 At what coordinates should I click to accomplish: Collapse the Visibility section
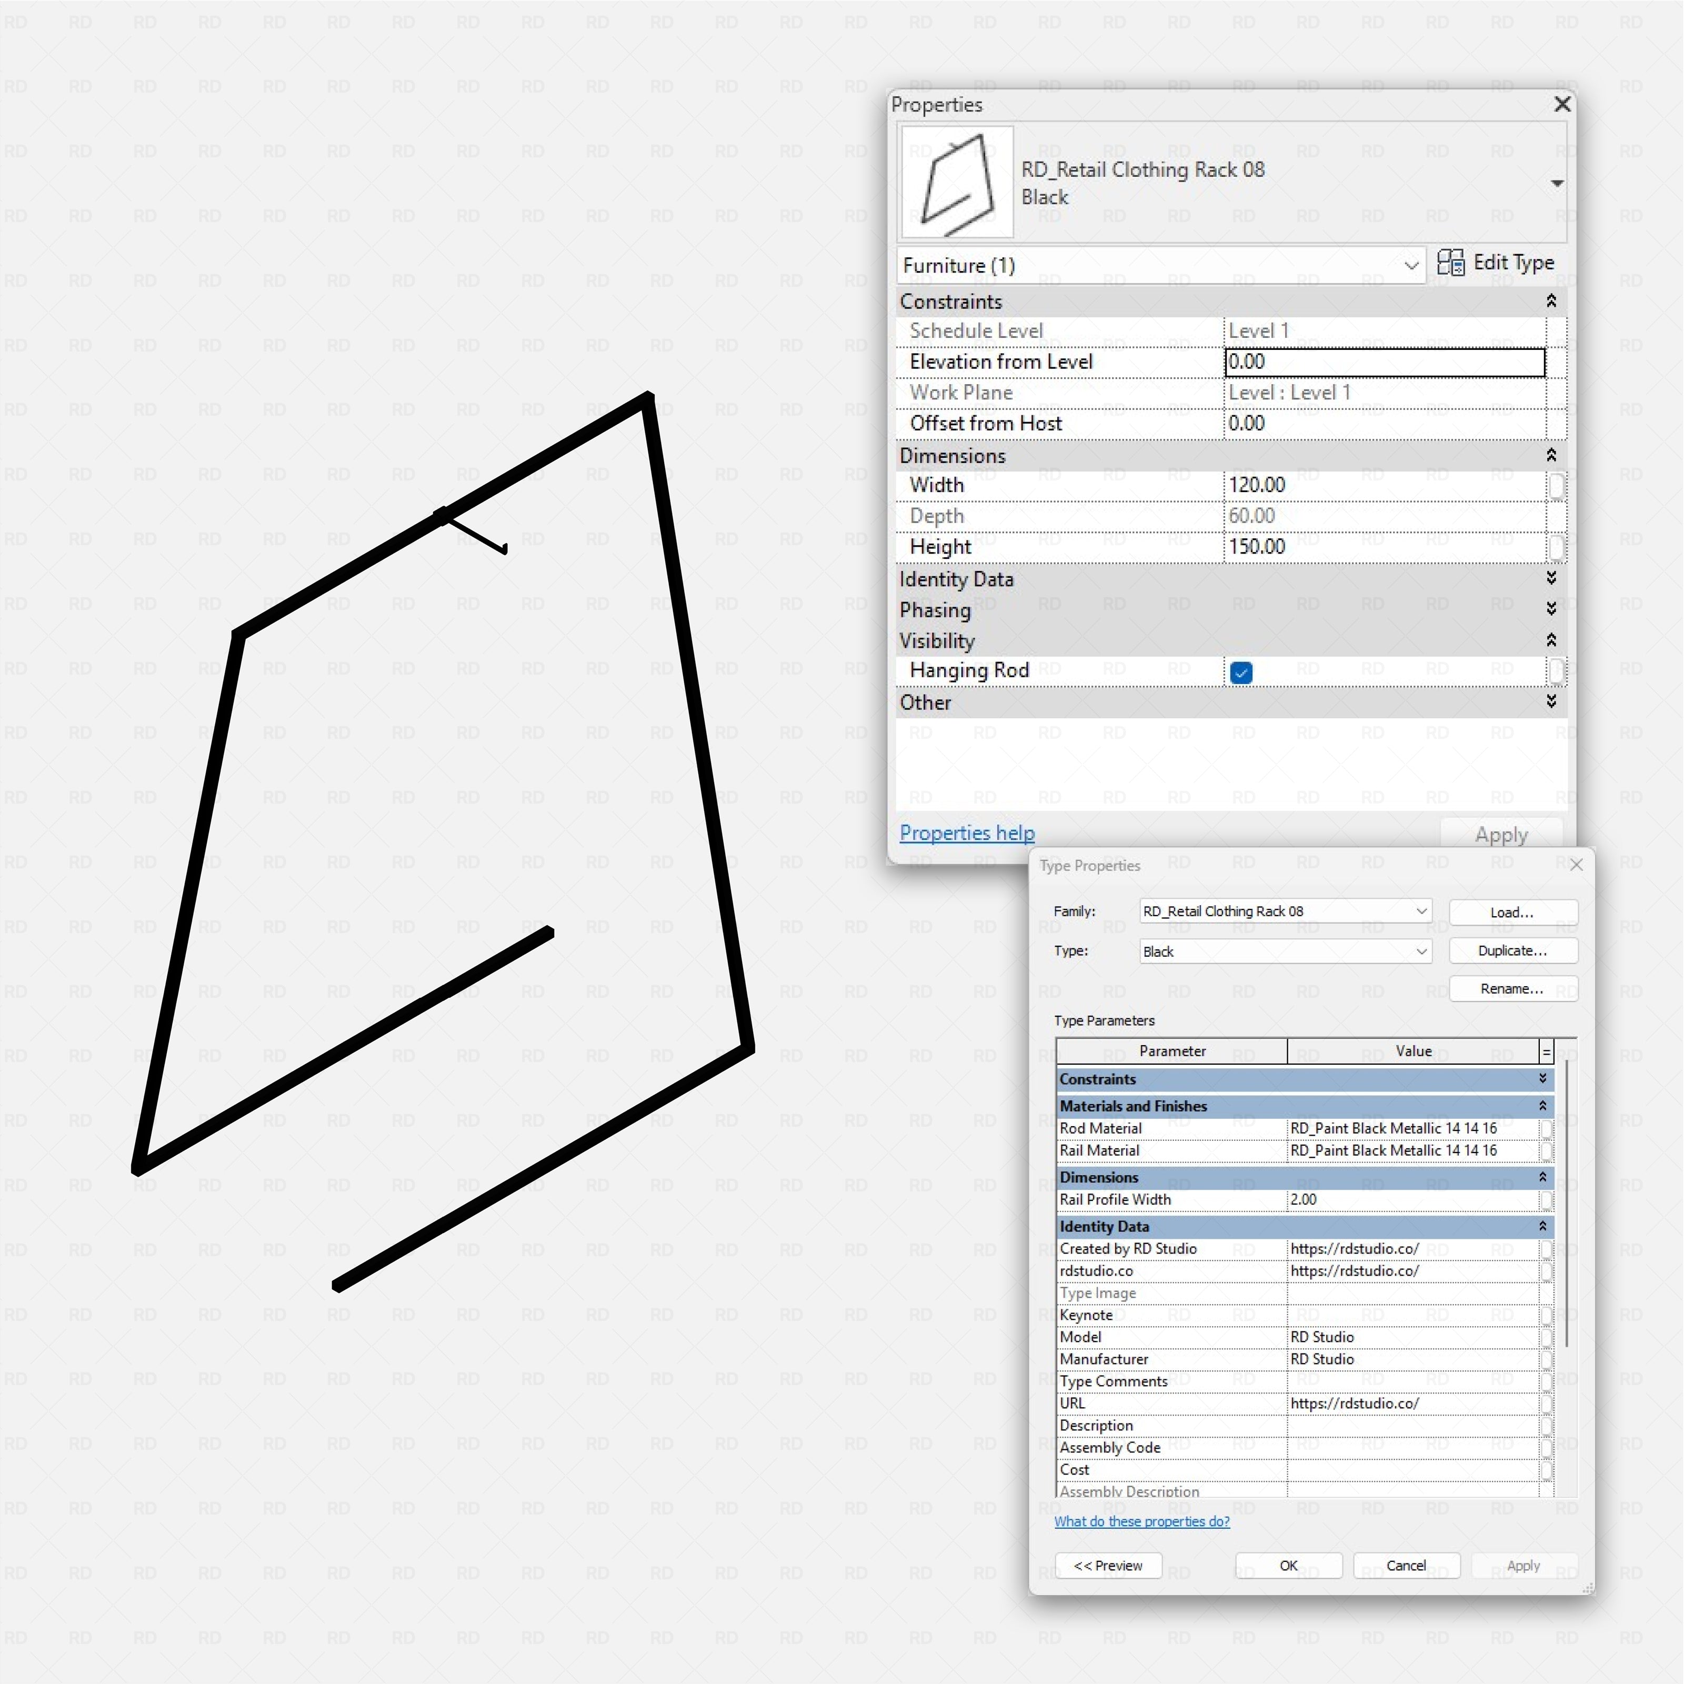click(1551, 640)
